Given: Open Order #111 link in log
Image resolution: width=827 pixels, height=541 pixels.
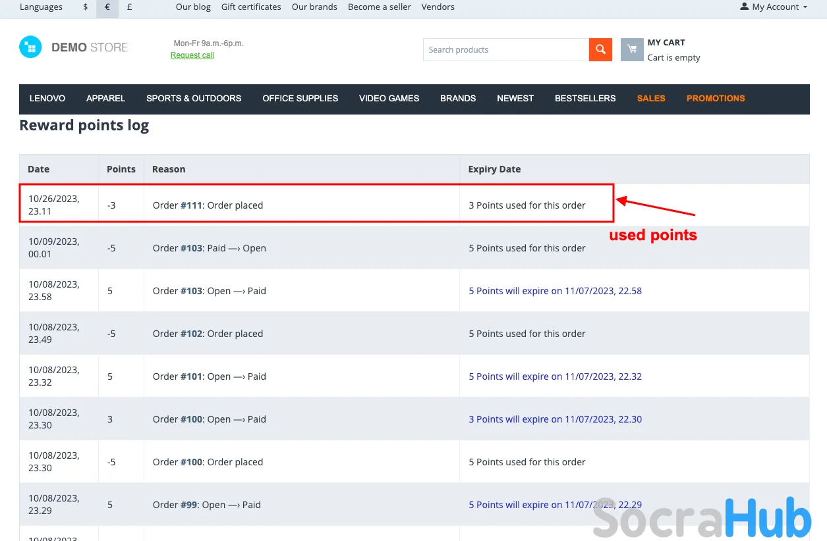Looking at the screenshot, I should (x=192, y=205).
